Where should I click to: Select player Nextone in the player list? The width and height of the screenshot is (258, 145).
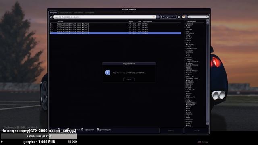[x=189, y=58]
